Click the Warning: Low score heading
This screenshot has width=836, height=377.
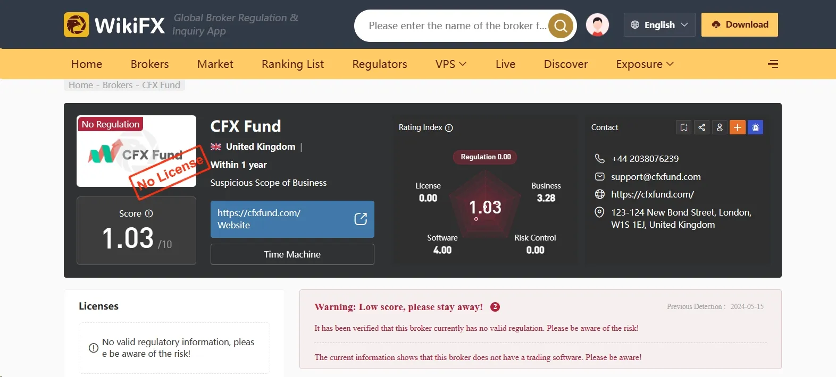pyautogui.click(x=399, y=307)
